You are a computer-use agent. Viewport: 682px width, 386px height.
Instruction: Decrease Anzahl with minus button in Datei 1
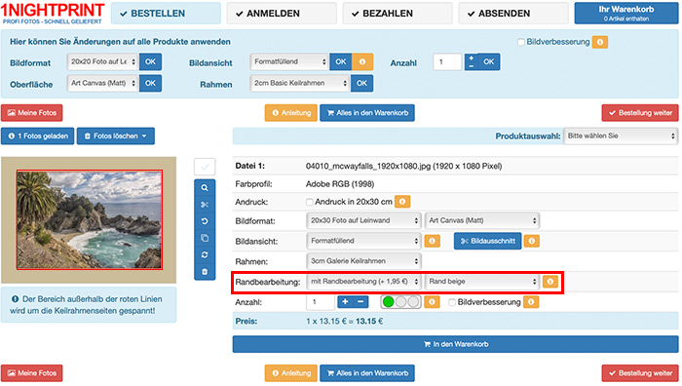[x=360, y=301]
